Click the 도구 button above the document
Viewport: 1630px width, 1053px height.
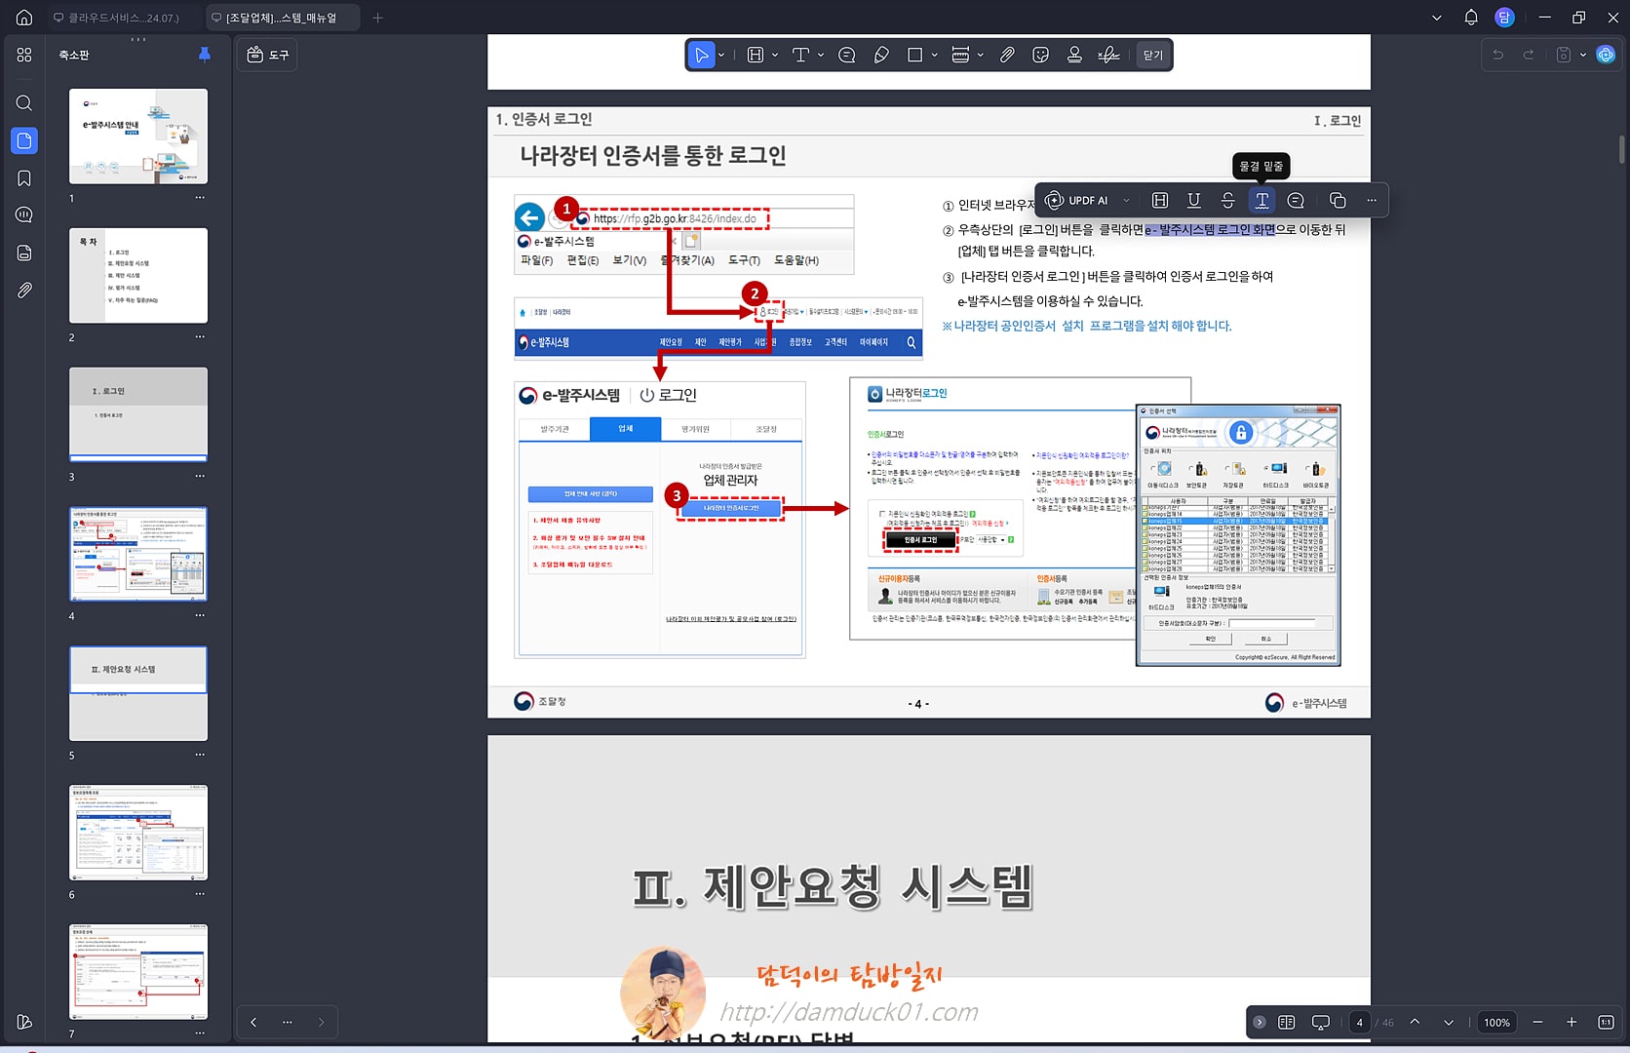267,55
